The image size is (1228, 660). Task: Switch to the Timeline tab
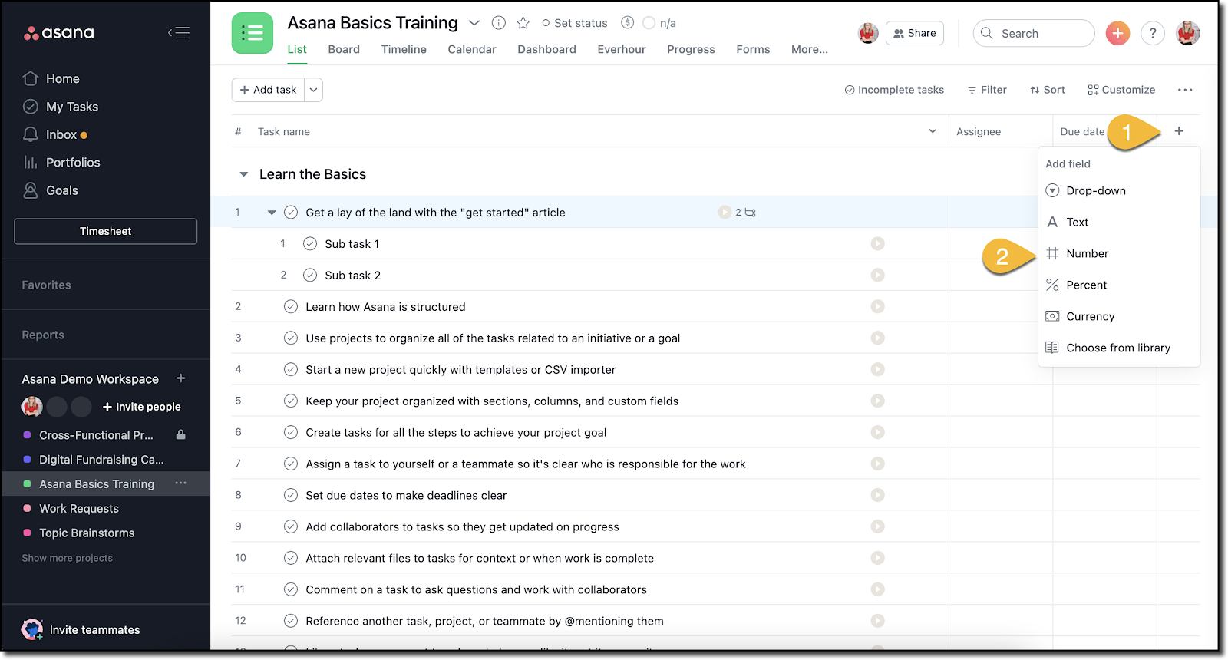point(404,49)
